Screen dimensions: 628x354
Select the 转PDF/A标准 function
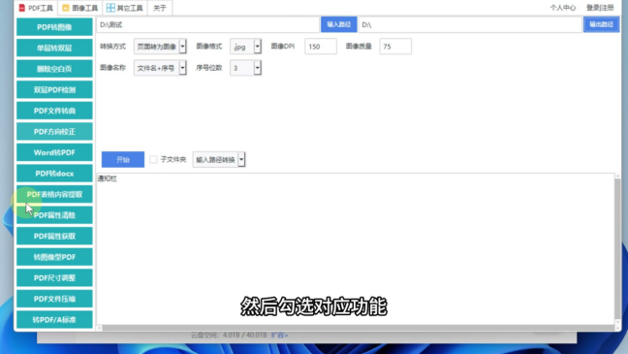tap(54, 319)
